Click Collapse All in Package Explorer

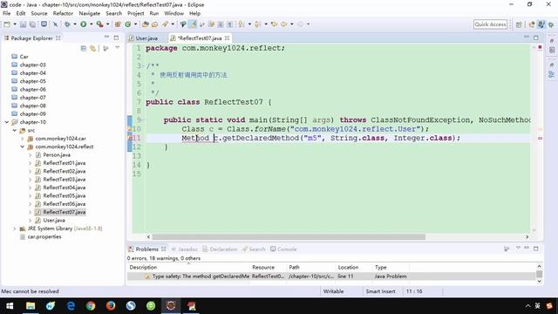click(84, 48)
